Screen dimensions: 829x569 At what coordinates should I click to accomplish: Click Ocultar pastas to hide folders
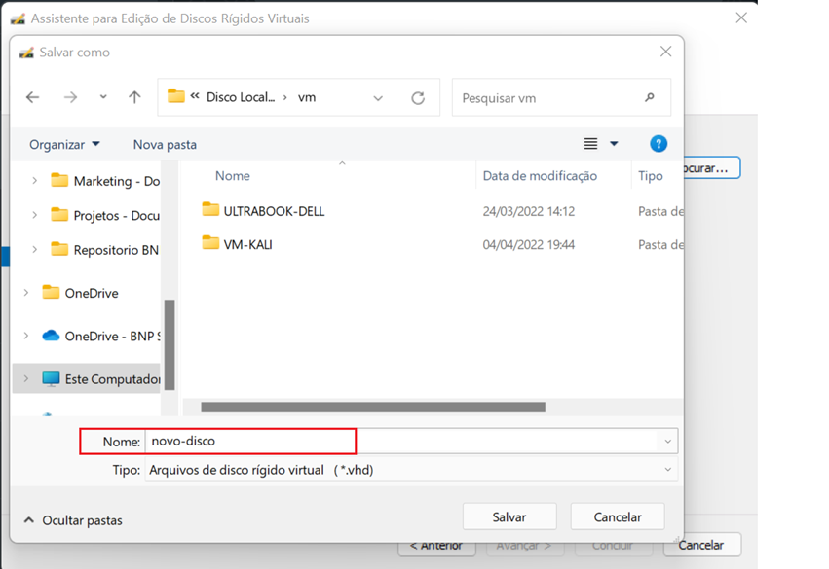pos(81,521)
